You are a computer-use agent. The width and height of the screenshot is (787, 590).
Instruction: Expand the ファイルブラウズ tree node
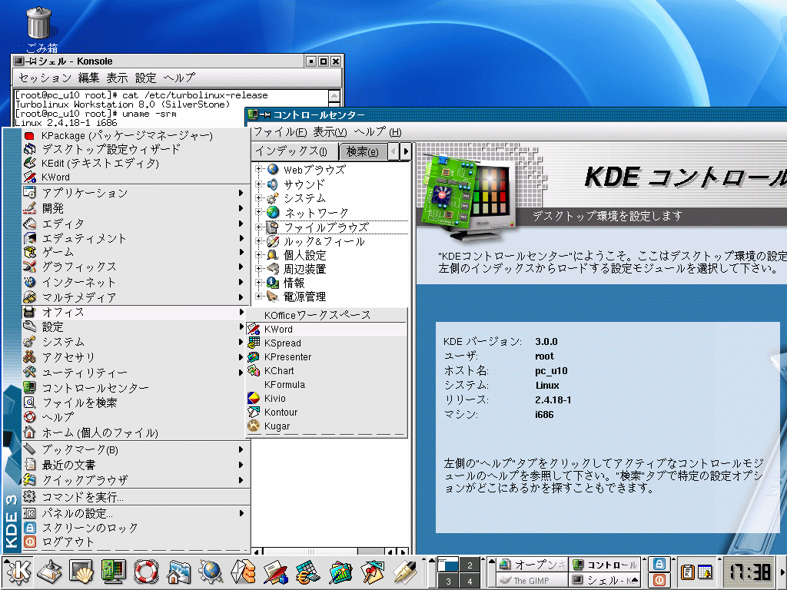coord(258,227)
